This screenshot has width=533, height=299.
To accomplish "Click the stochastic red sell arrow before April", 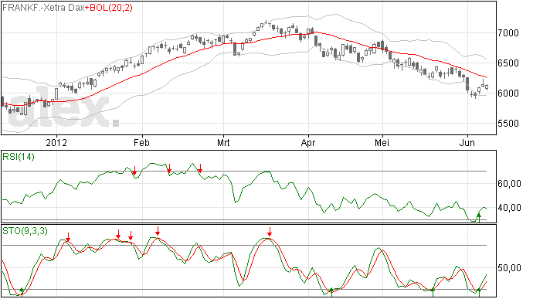I will (270, 232).
